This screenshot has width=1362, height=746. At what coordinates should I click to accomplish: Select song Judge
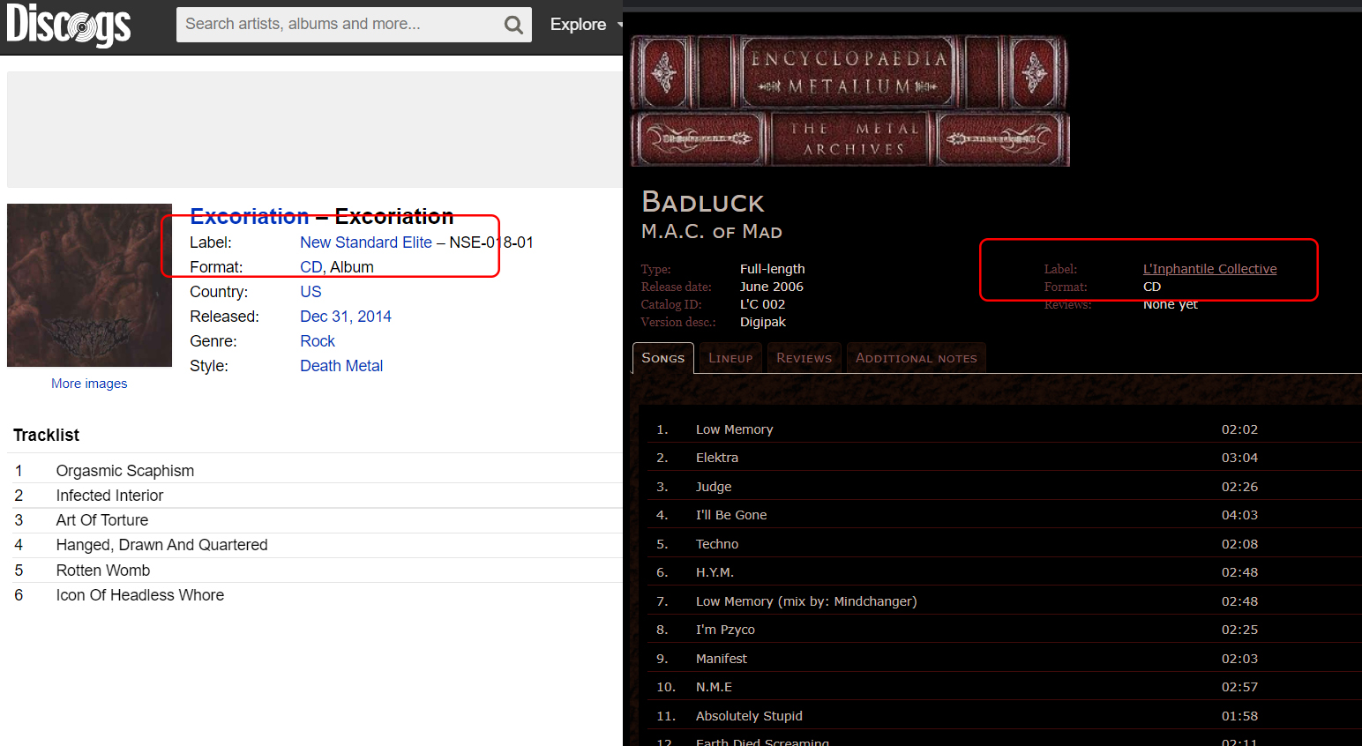(714, 487)
